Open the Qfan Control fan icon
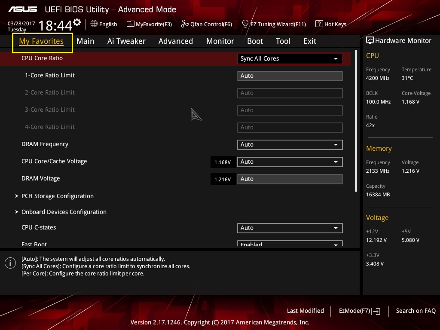 click(185, 24)
